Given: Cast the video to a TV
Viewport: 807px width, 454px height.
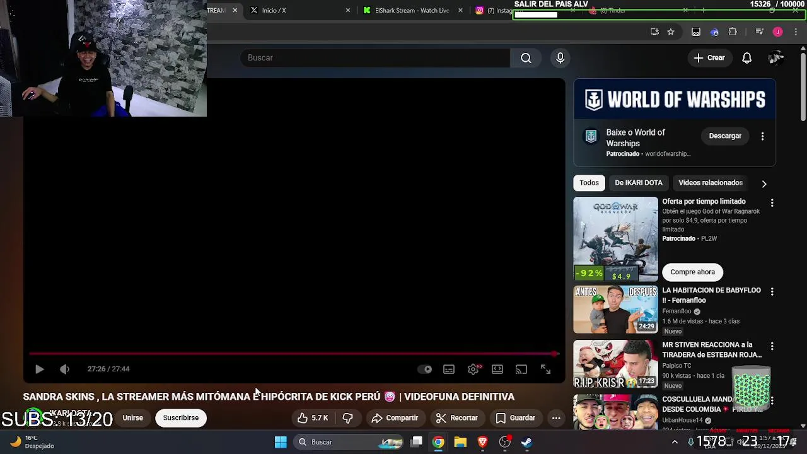Looking at the screenshot, I should coord(521,370).
